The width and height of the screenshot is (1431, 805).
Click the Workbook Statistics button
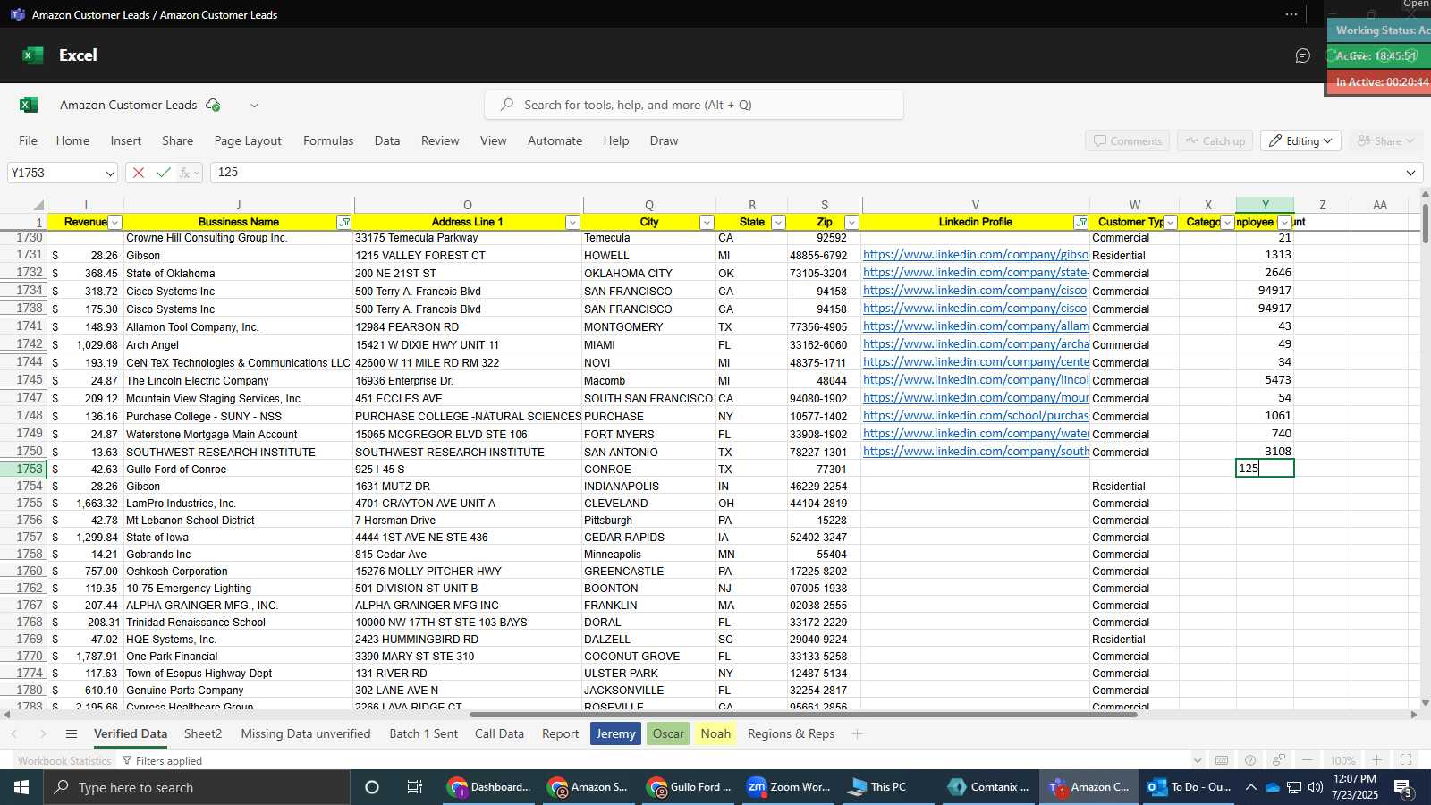64,761
